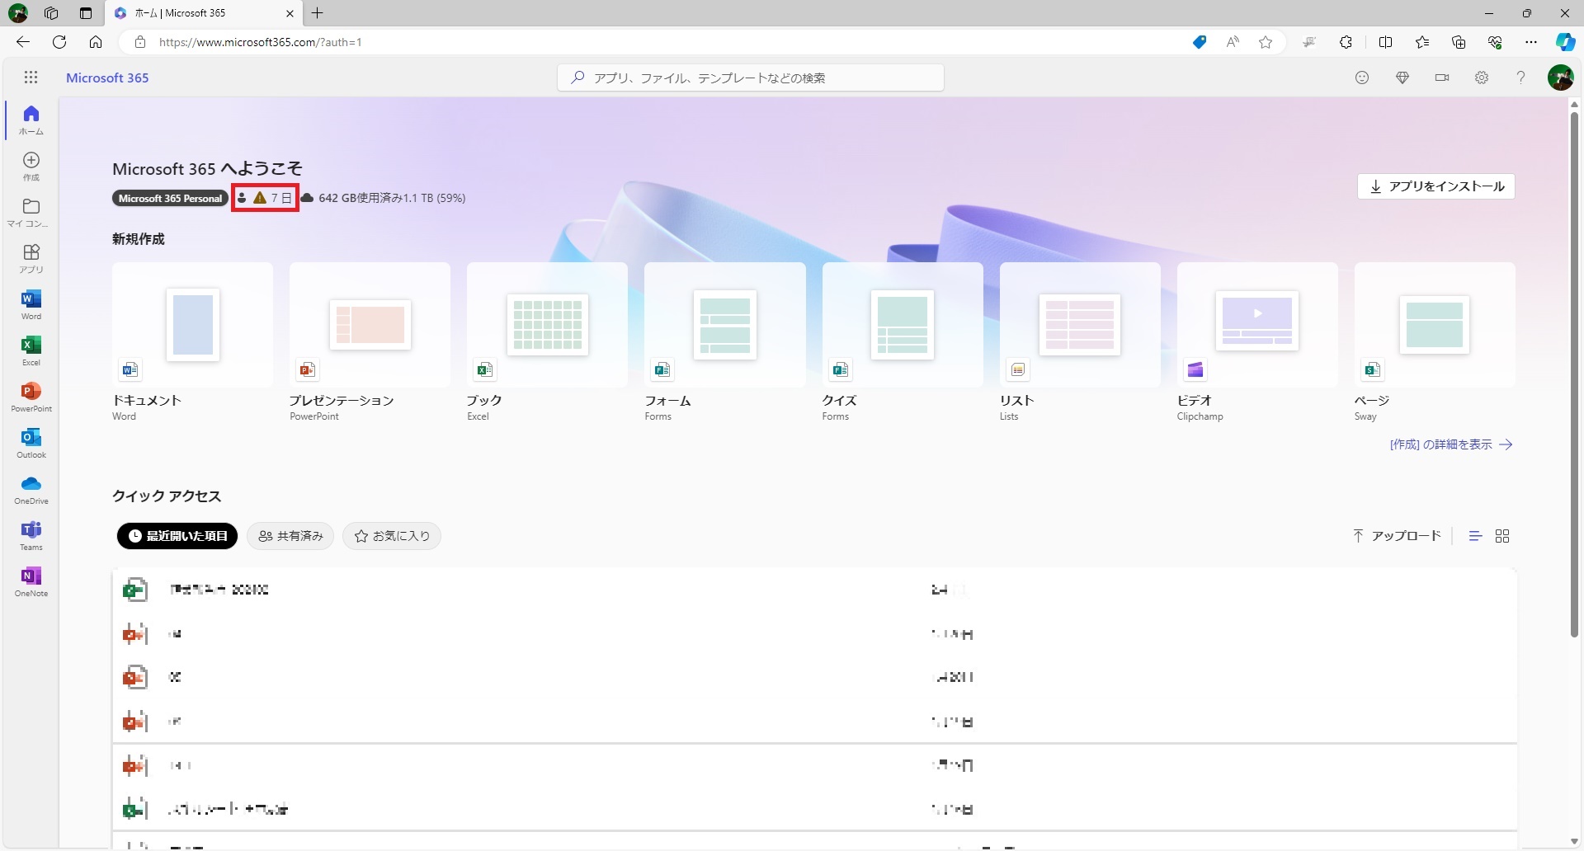This screenshot has width=1584, height=851.
Task: Open Teams from the sidebar
Action: 31,534
